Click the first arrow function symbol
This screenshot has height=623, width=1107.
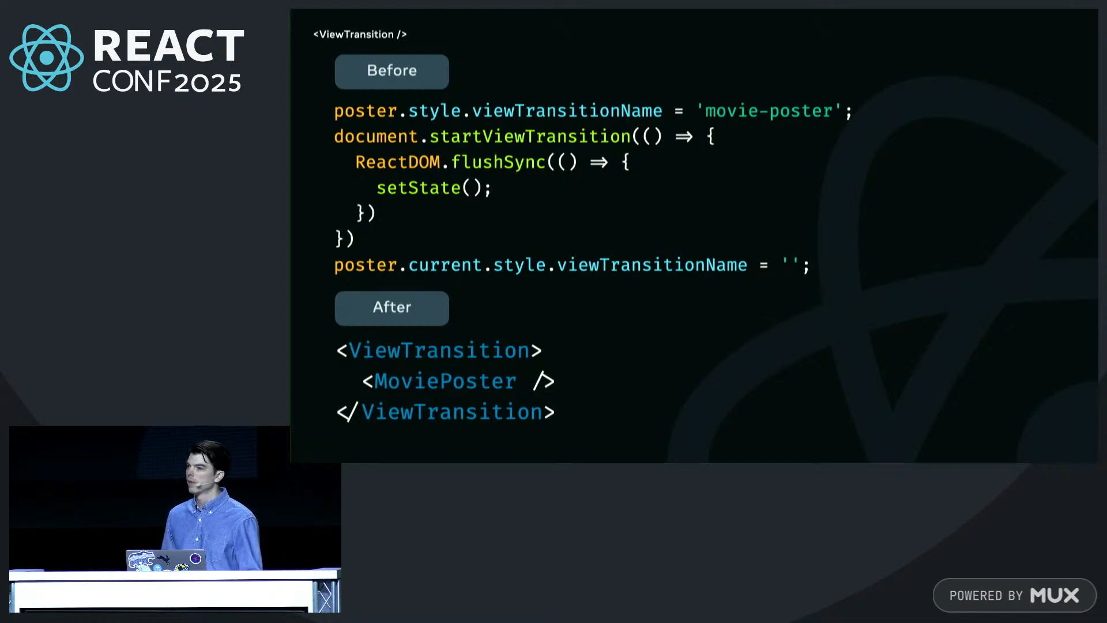click(684, 137)
